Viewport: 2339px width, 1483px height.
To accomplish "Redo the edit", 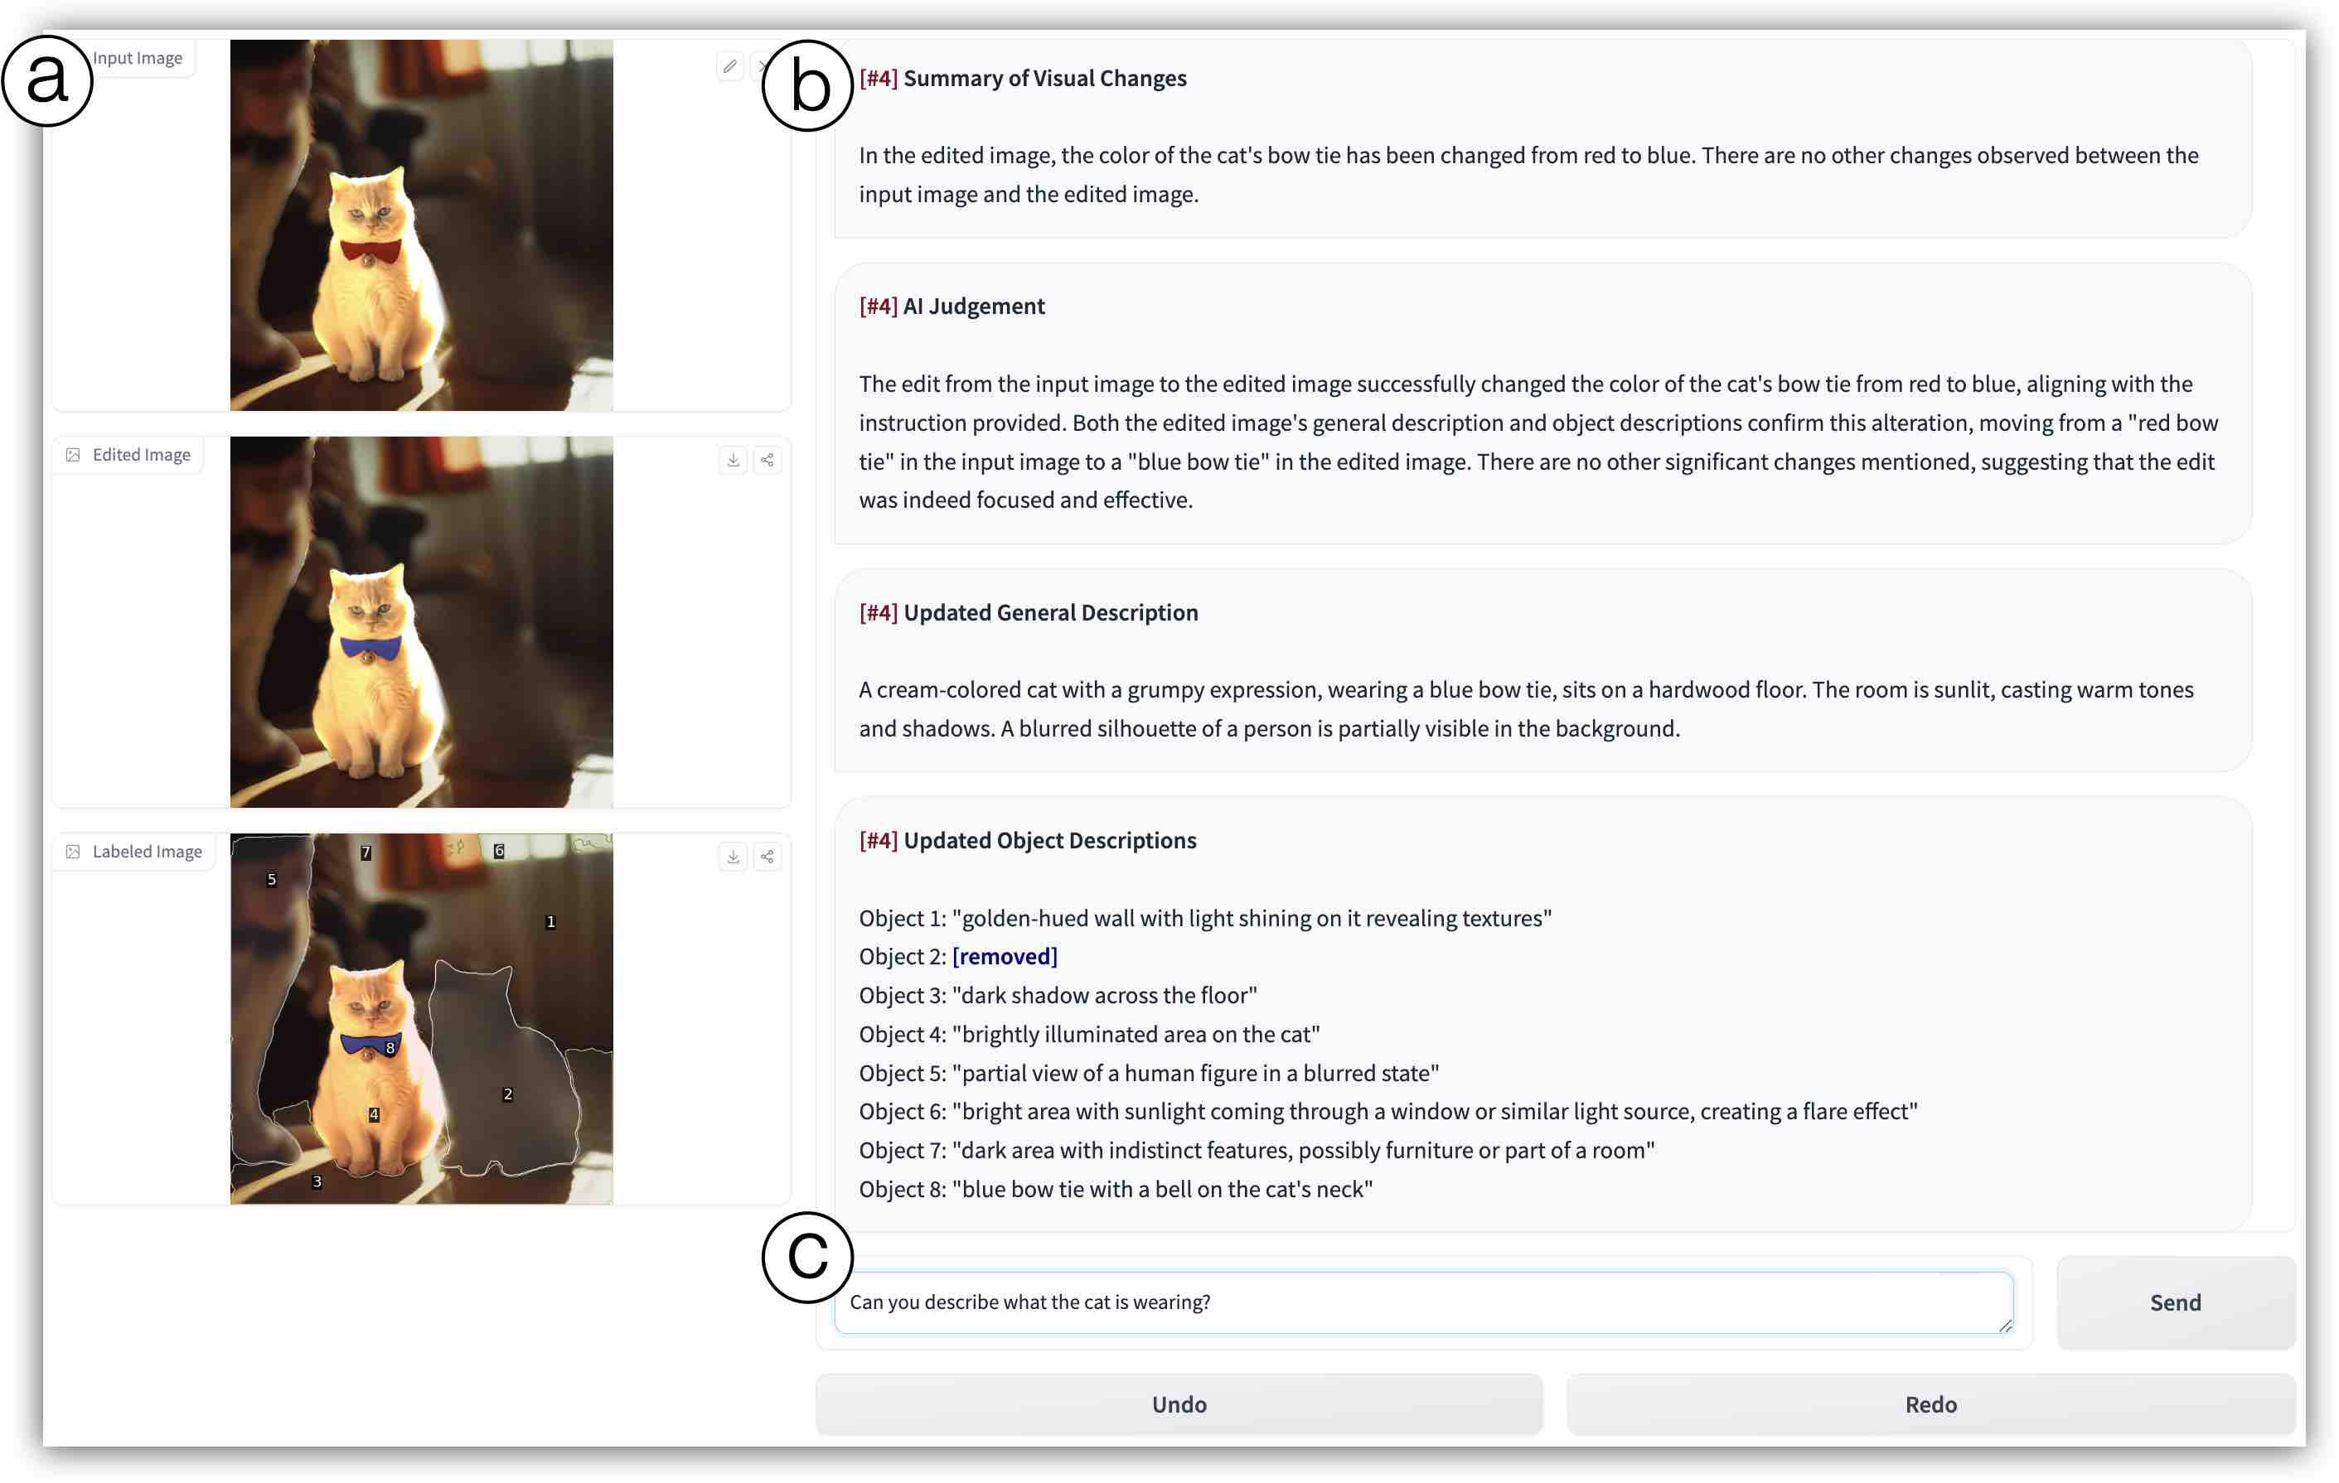I will tap(1931, 1404).
